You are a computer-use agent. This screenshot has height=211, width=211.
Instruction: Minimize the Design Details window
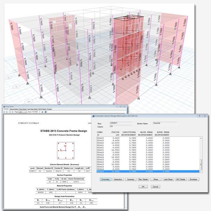click(x=117, y=107)
